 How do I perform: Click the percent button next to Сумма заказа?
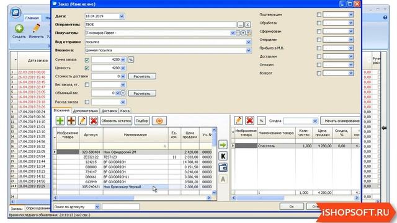pos(131,59)
